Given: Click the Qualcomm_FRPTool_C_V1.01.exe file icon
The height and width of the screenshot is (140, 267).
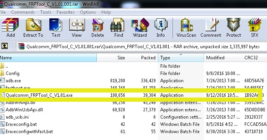Looking at the screenshot, I should tap(3, 95).
